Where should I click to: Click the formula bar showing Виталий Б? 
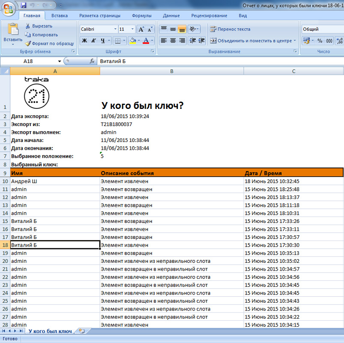tap(220, 61)
